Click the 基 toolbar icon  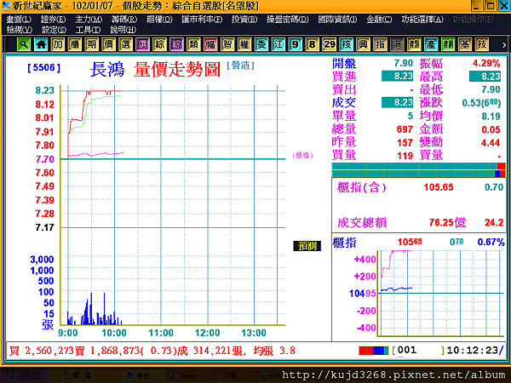pos(465,44)
